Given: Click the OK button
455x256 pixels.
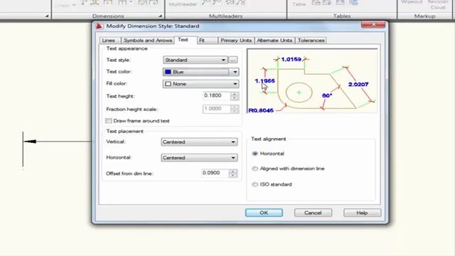Looking at the screenshot, I should [264, 213].
